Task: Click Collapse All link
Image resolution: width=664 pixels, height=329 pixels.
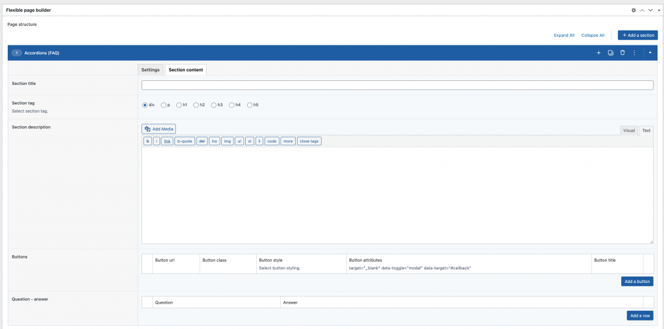Action: (x=593, y=36)
